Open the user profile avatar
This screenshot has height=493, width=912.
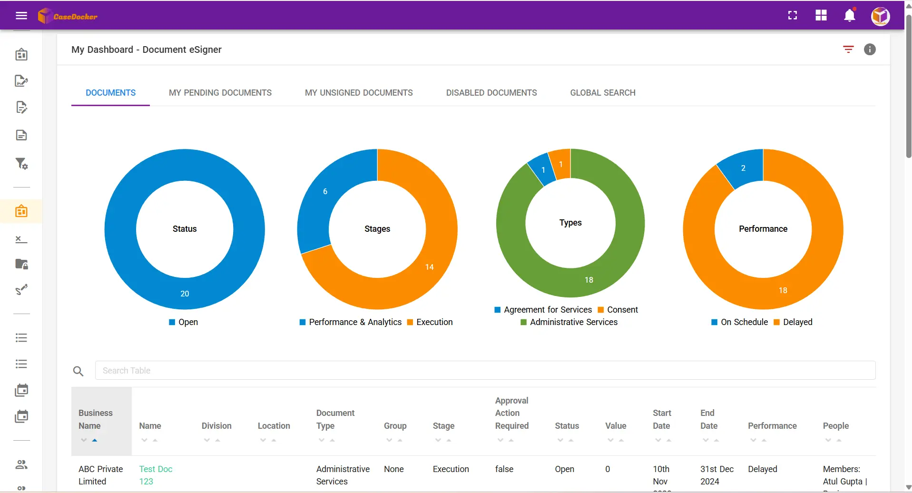881,16
